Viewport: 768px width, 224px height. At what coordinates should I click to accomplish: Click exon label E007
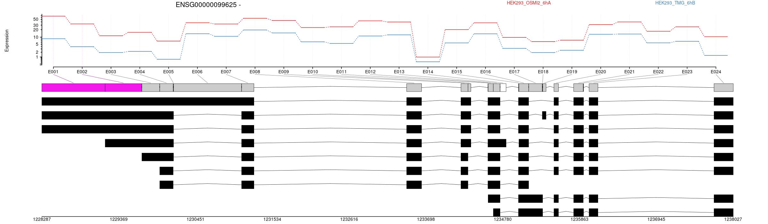[226, 72]
